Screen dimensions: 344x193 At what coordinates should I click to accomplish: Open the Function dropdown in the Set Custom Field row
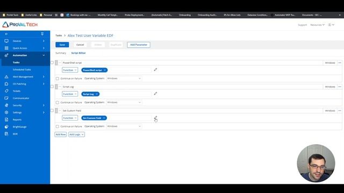[70, 118]
